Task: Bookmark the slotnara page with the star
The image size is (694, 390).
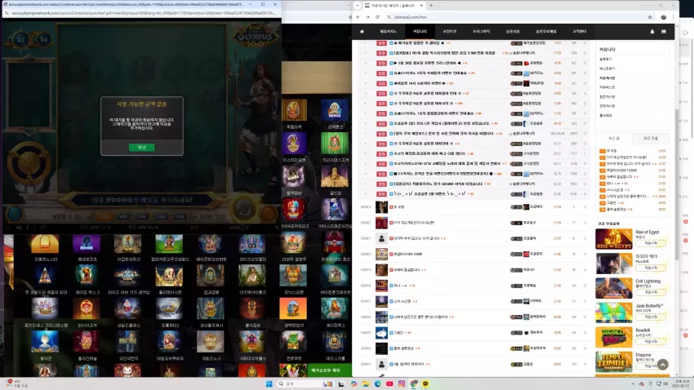Action: point(650,17)
